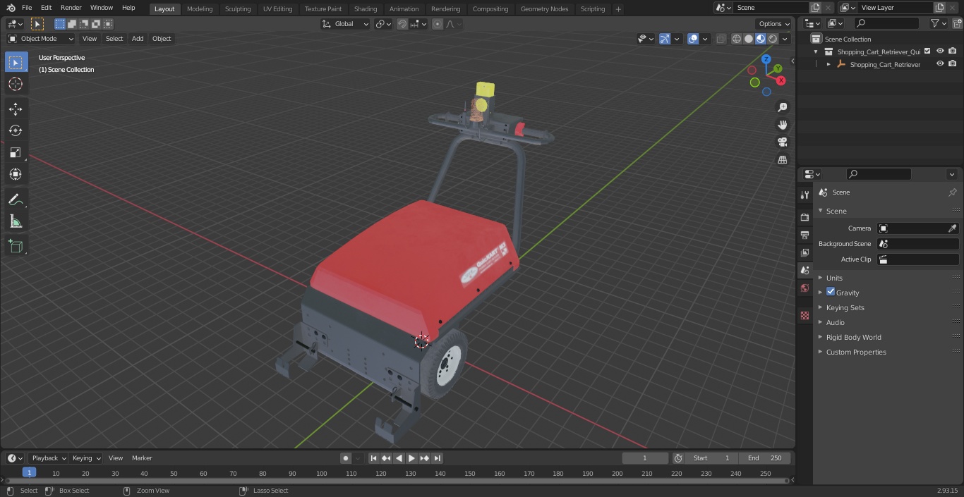Viewport: 964px width, 497px height.
Task: Switch to solid viewport shading
Action: [x=749, y=39]
